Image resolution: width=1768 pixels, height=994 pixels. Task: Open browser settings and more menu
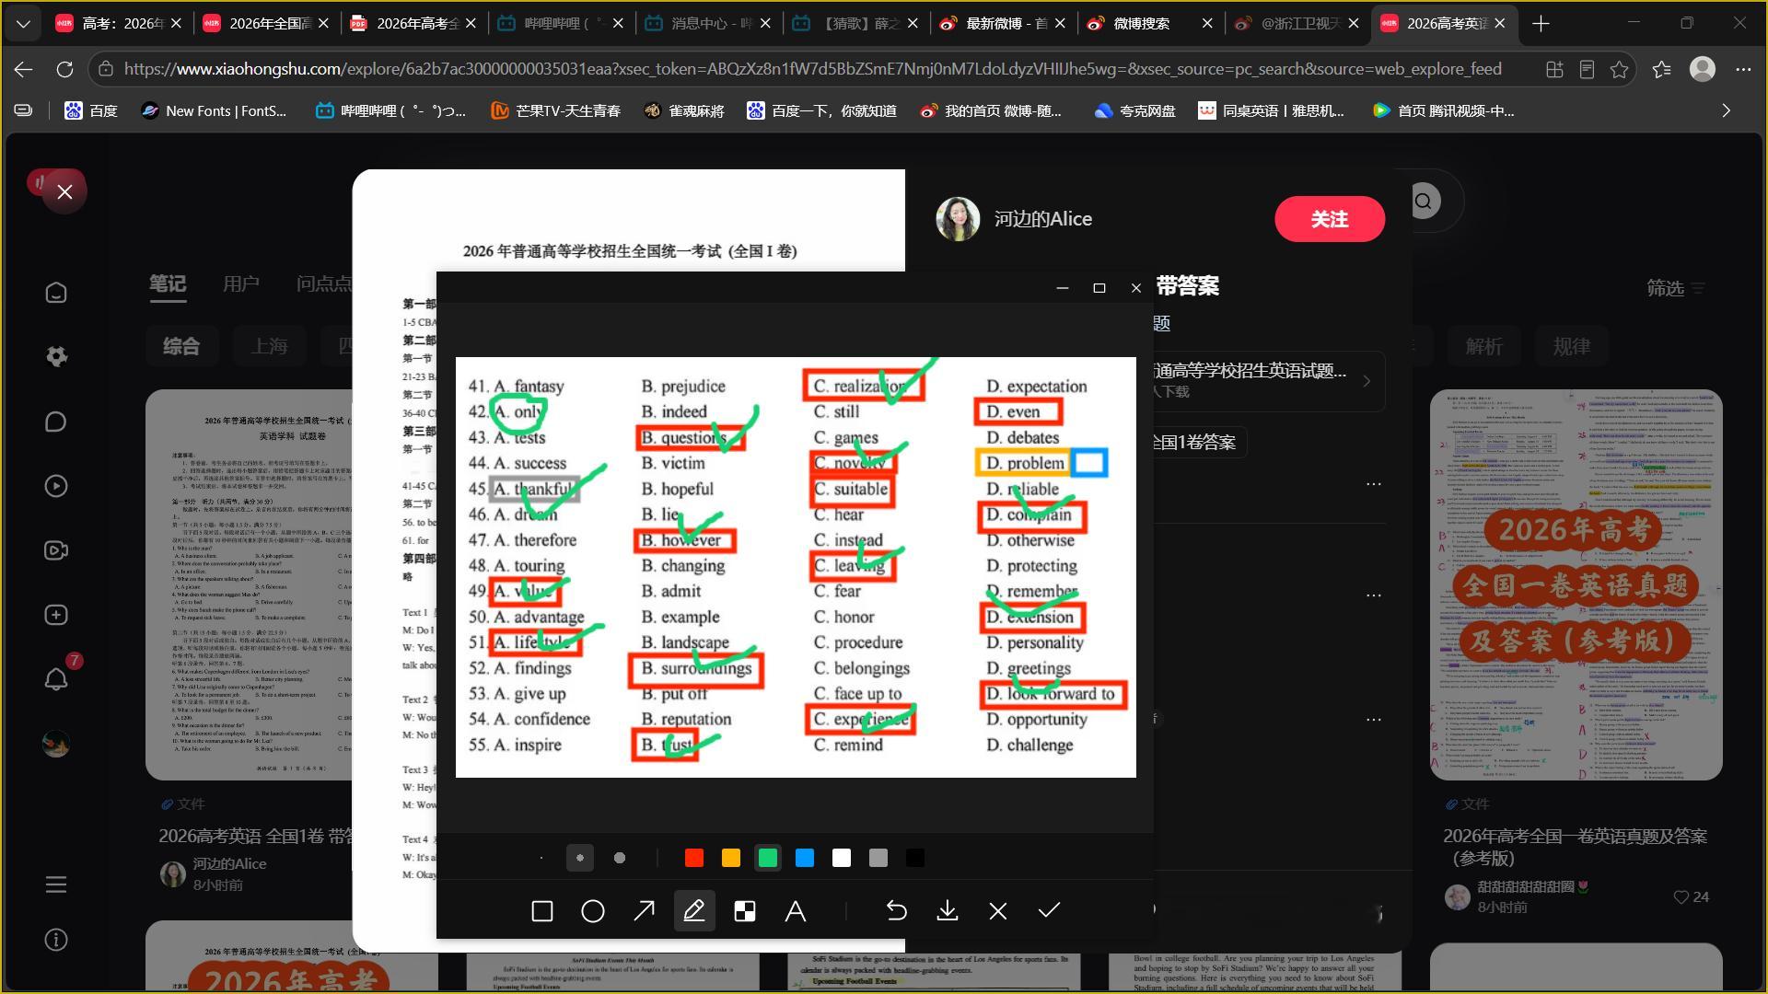pyautogui.click(x=1743, y=69)
